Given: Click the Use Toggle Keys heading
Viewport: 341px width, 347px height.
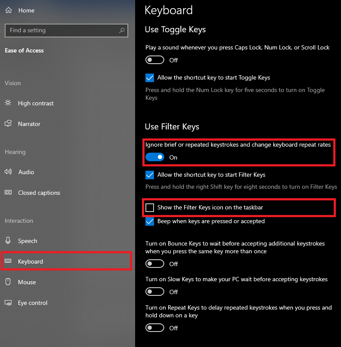Looking at the screenshot, I should (175, 29).
